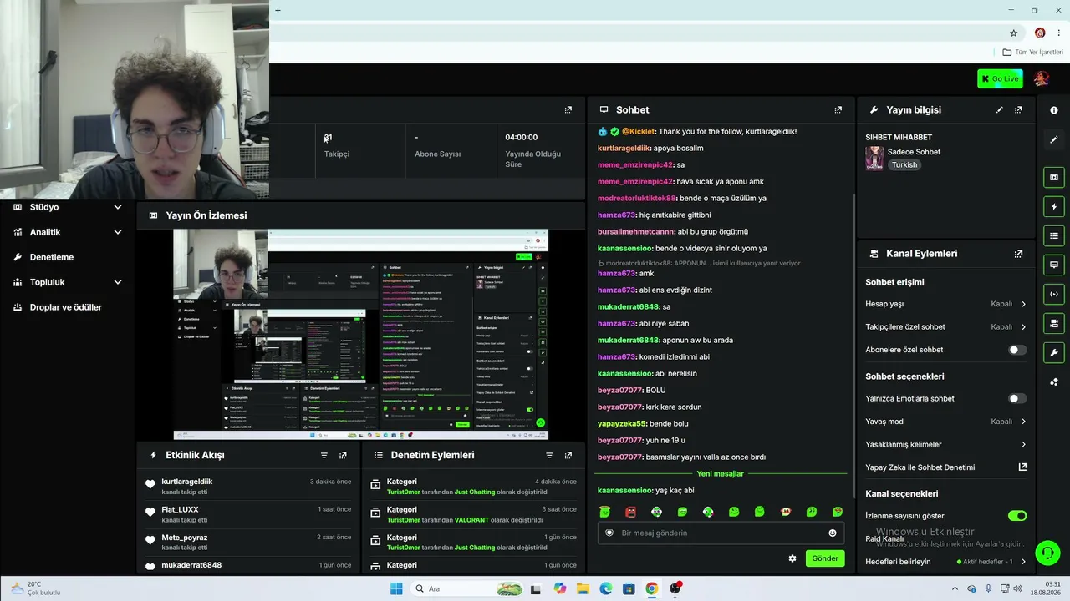Open File Explorer from the taskbar
This screenshot has width=1070, height=601.
583,588
